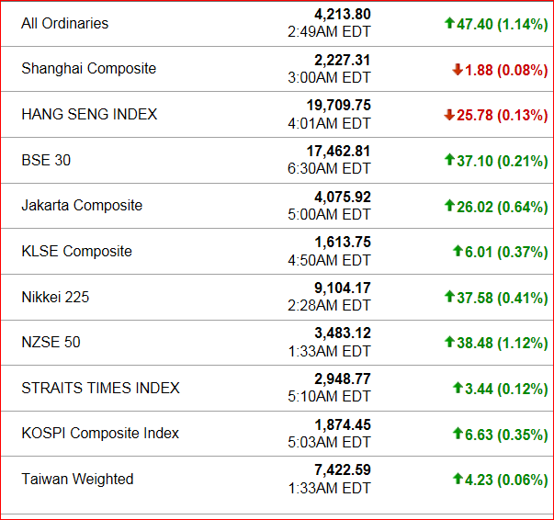Image resolution: width=554 pixels, height=520 pixels.
Task: Click the green up arrow for Nikkei 225
Action: pos(449,297)
